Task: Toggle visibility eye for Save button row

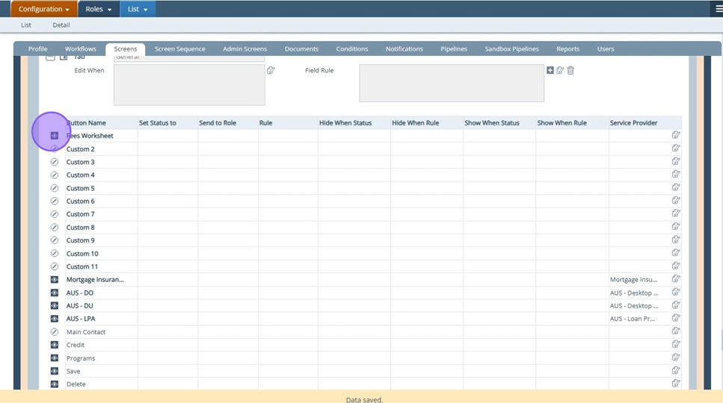Action: [55, 371]
